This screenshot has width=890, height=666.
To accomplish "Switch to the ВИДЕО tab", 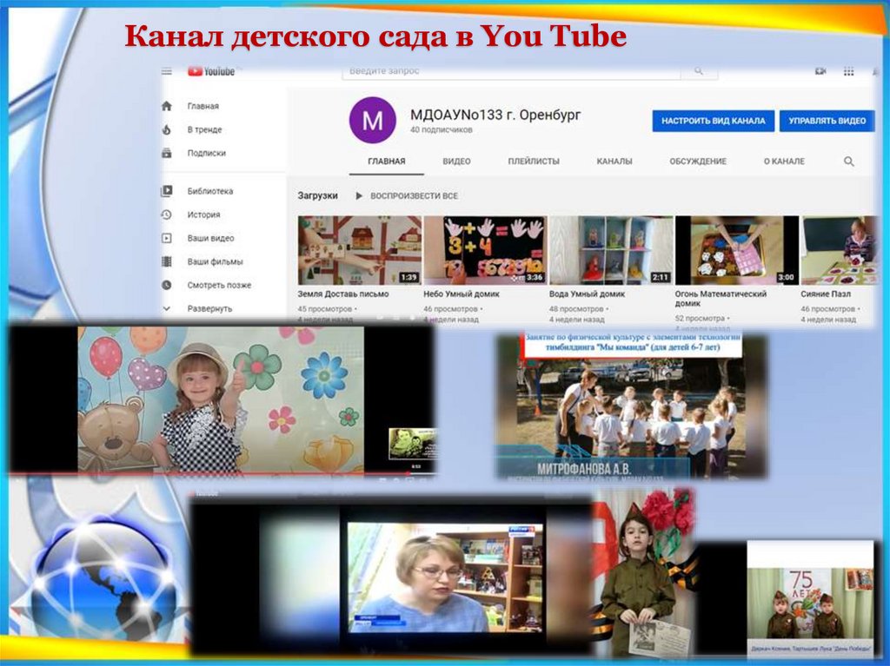I will click(x=456, y=162).
